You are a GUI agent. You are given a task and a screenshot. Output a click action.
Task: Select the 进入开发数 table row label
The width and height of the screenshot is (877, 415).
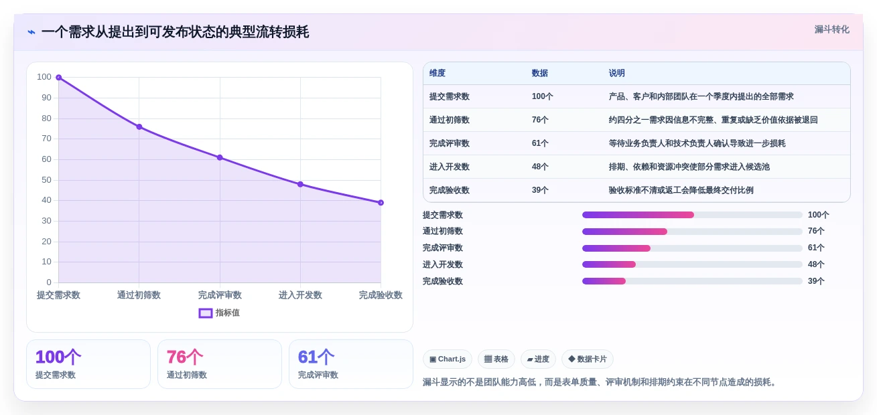pos(450,167)
